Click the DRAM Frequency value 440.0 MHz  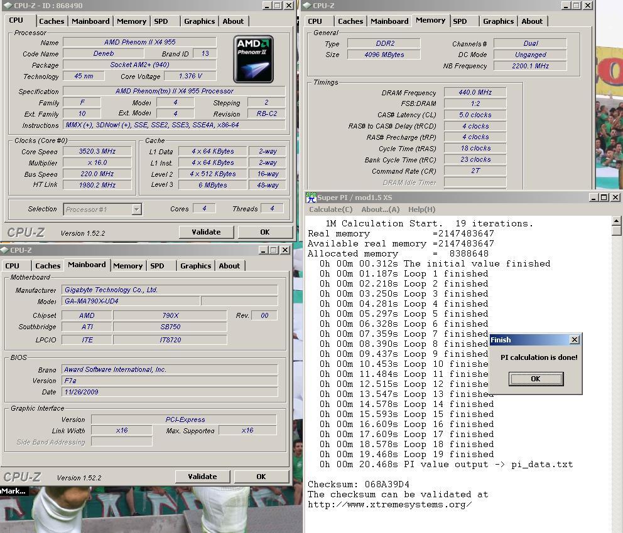tap(475, 92)
